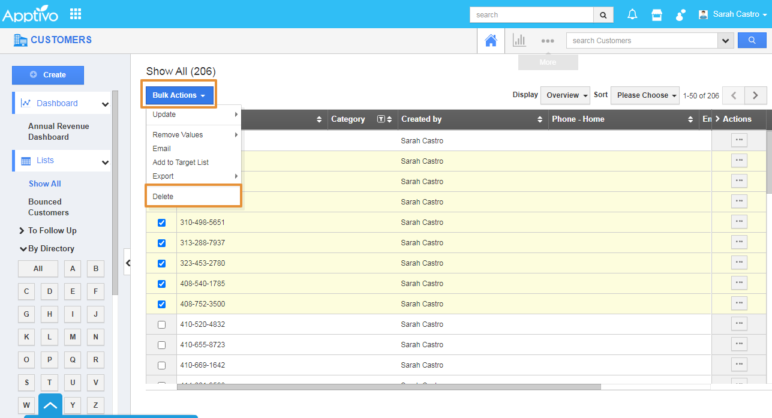Open the Display Overview dropdown
Image resolution: width=772 pixels, height=418 pixels.
565,95
